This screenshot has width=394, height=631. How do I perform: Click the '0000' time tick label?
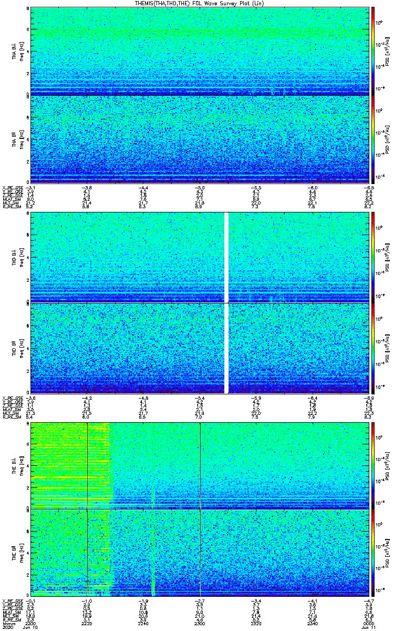pos(368,624)
